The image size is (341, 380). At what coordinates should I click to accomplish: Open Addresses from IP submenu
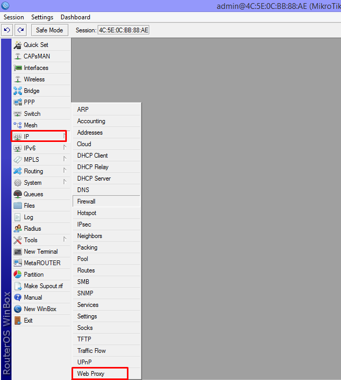click(x=107, y=133)
